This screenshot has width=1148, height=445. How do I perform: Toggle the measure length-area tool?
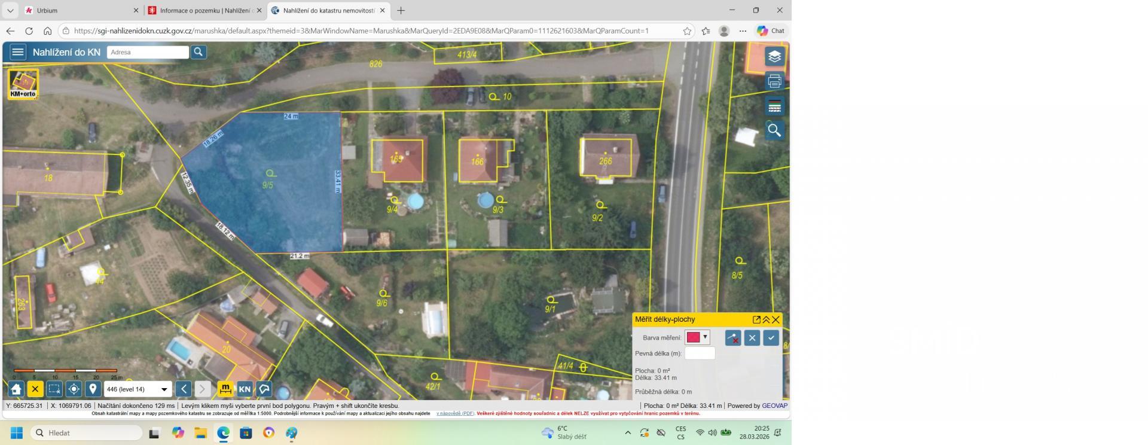click(x=225, y=389)
